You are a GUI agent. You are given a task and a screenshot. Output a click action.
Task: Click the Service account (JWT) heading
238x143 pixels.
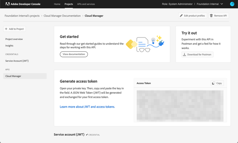(69, 134)
